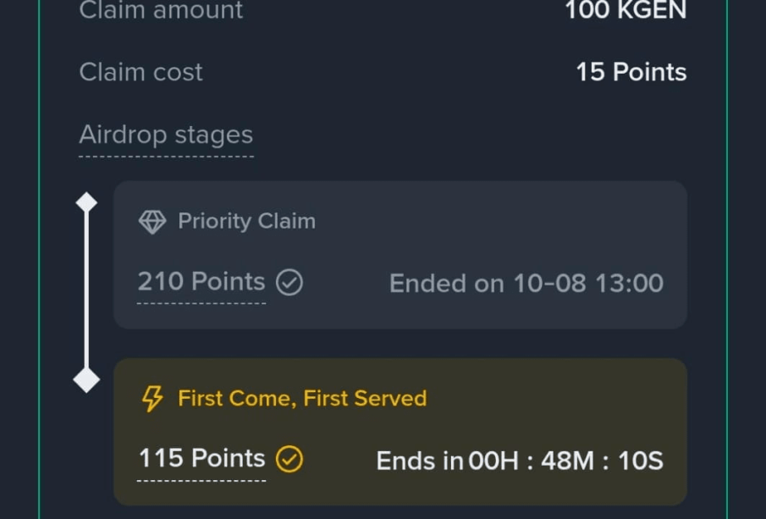Click the lightning bolt icon
The image size is (766, 519).
tap(152, 399)
